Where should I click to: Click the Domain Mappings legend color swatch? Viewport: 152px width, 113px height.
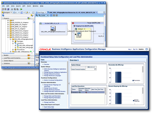[x=134, y=101]
